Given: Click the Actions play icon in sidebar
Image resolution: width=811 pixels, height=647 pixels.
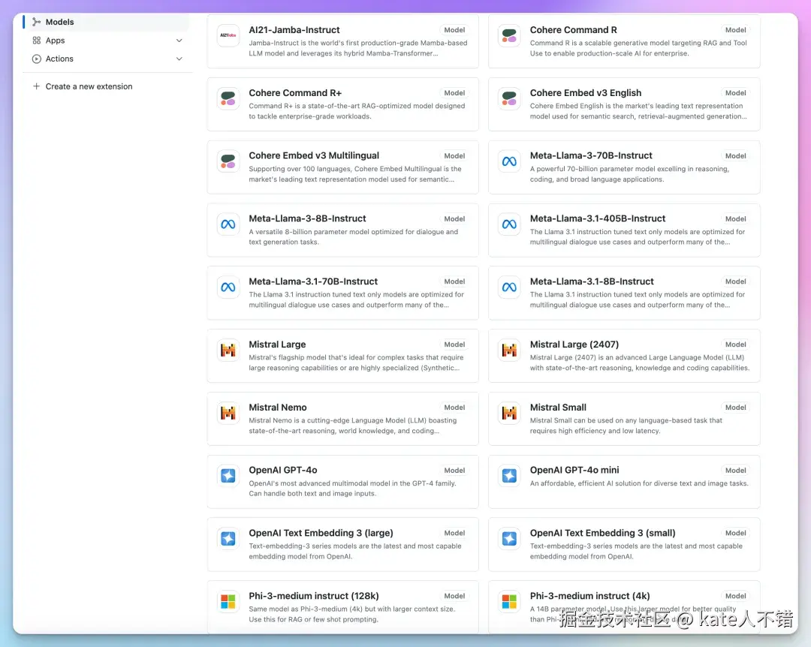Looking at the screenshot, I should click(x=36, y=59).
